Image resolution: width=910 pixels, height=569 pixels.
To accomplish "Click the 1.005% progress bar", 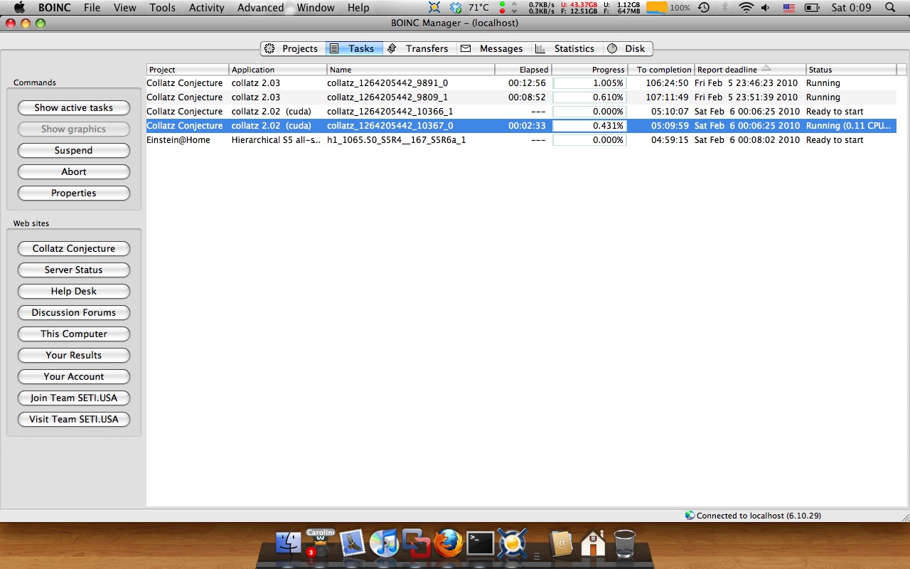I will (x=589, y=83).
